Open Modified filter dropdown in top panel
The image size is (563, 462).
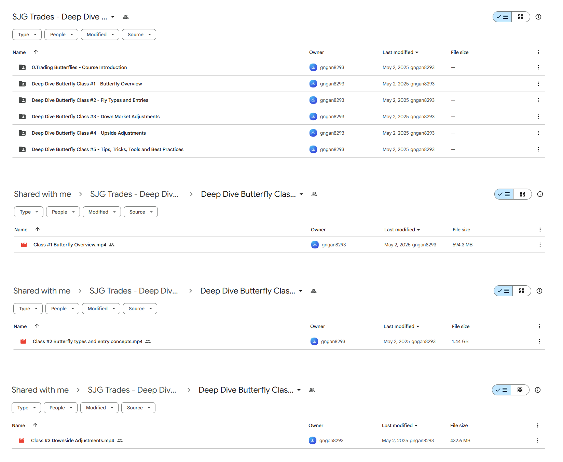coord(100,35)
